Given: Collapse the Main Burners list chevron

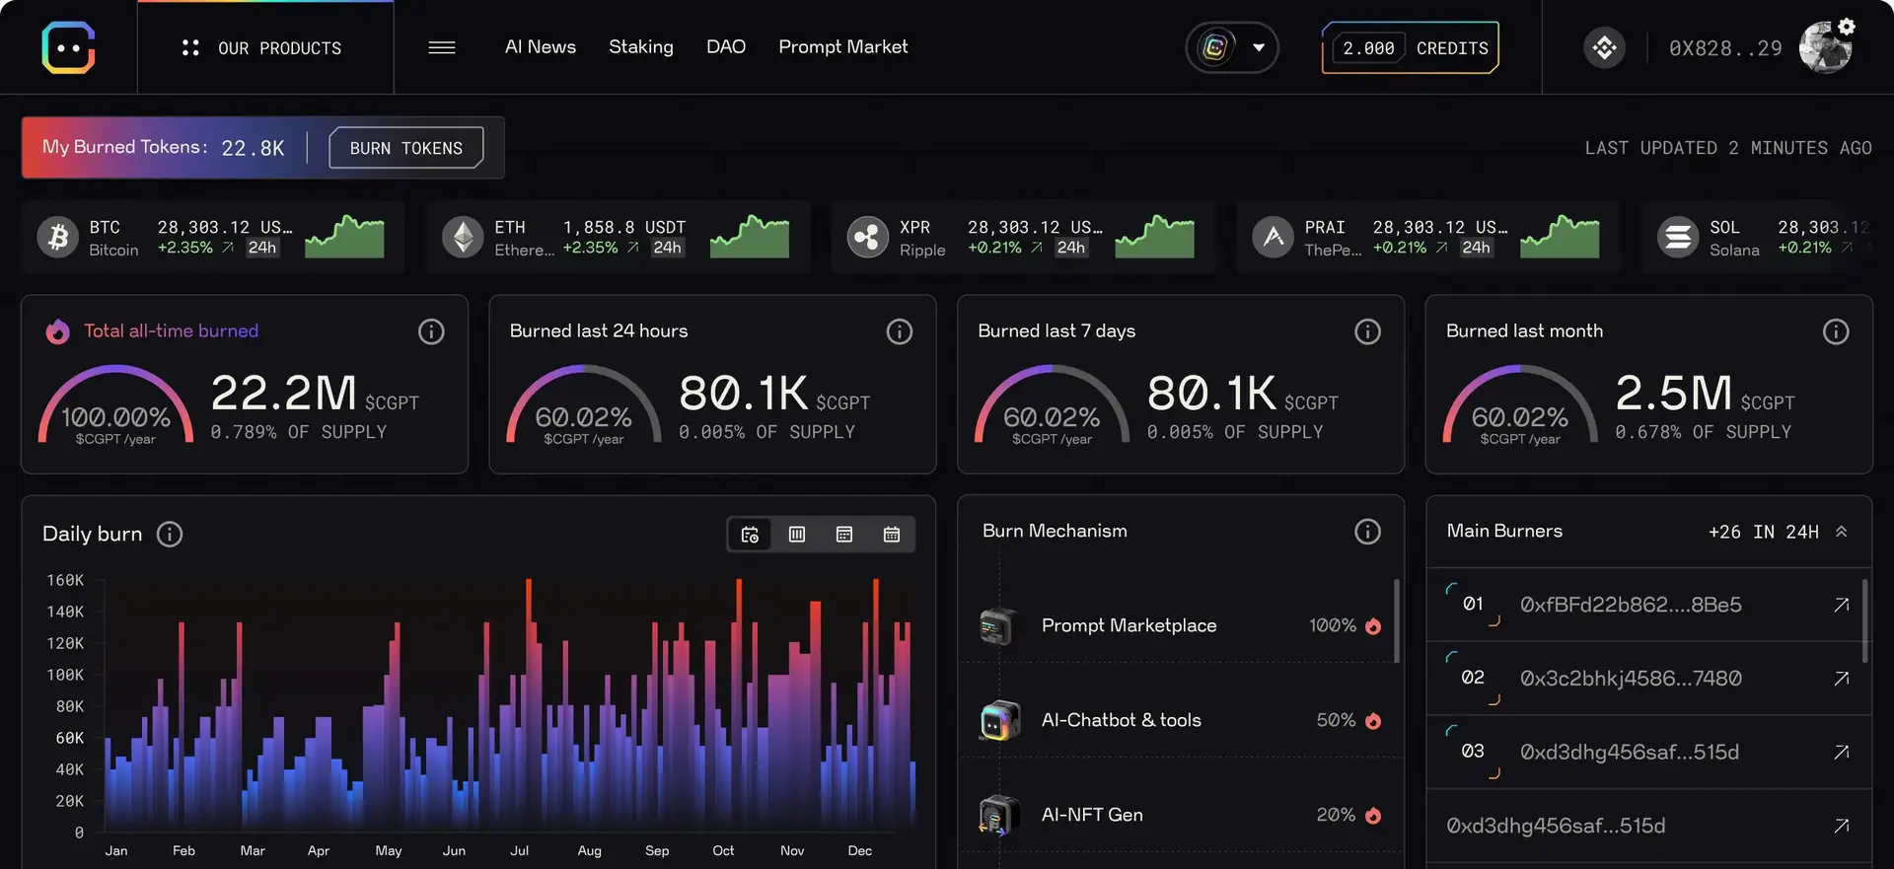Looking at the screenshot, I should [1841, 532].
